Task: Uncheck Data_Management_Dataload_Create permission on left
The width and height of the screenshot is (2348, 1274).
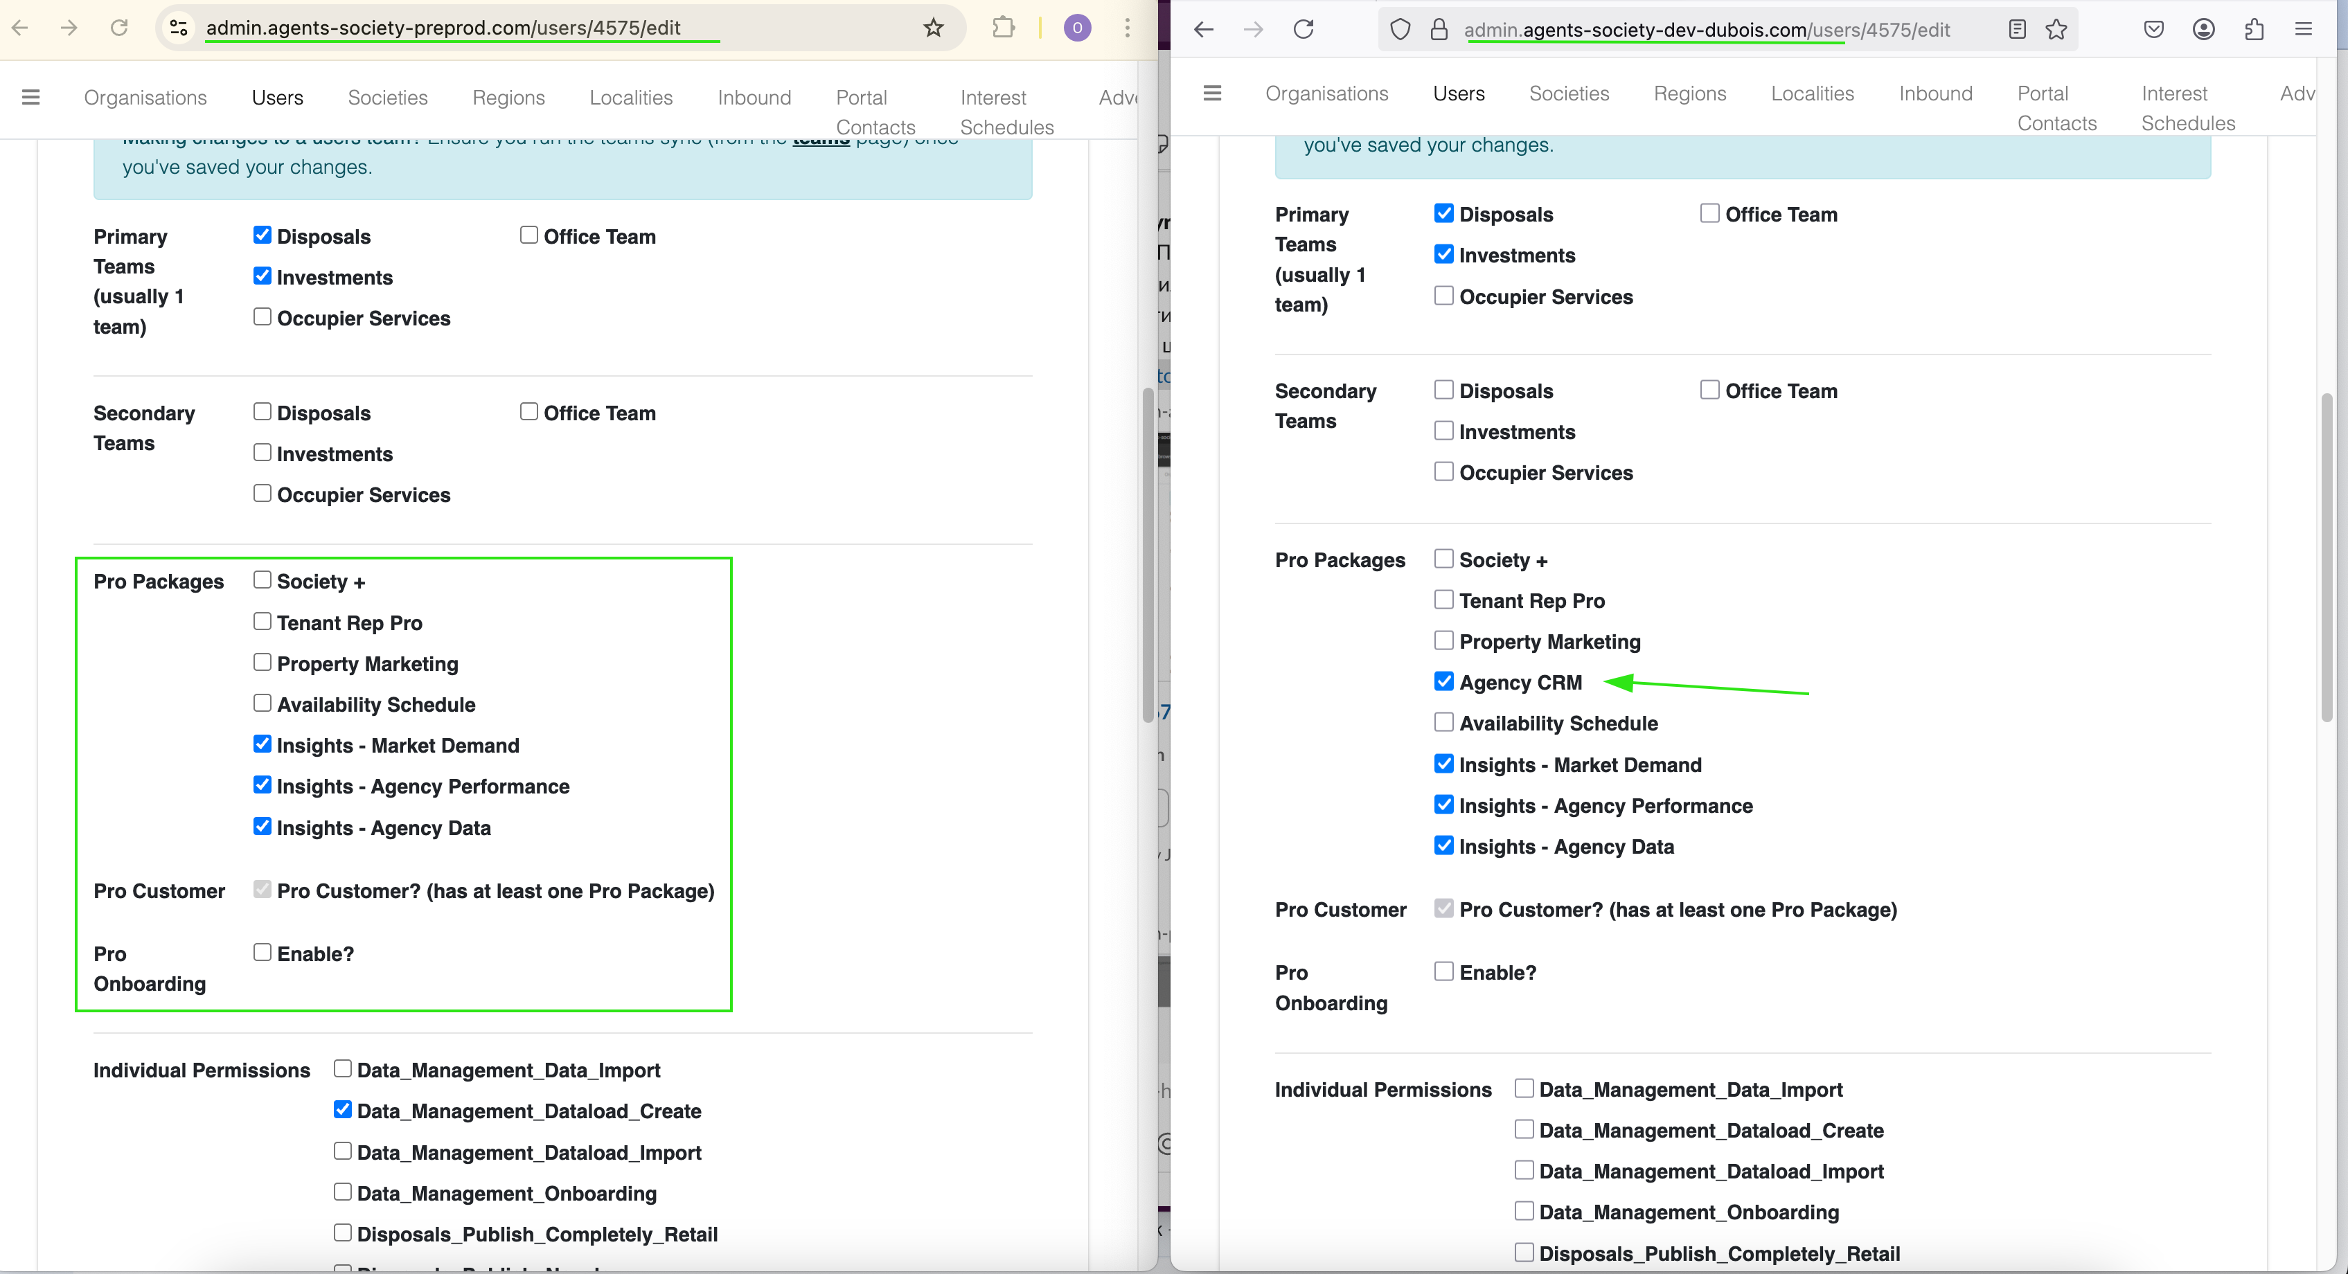Action: click(x=343, y=1110)
